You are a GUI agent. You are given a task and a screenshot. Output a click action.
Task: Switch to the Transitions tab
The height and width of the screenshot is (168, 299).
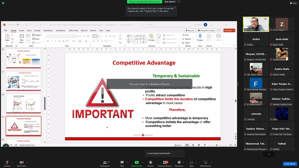tap(48, 30)
